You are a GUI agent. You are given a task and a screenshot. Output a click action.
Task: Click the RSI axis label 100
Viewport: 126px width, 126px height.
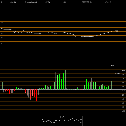coord(2,23)
